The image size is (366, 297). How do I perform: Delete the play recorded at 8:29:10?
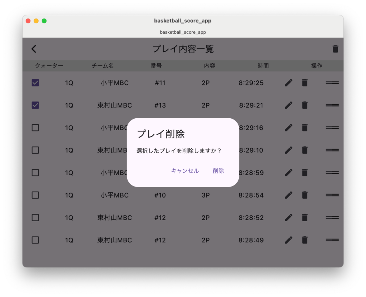[x=305, y=150]
